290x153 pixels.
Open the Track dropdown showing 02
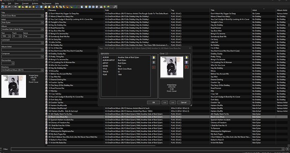click(x=20, y=36)
